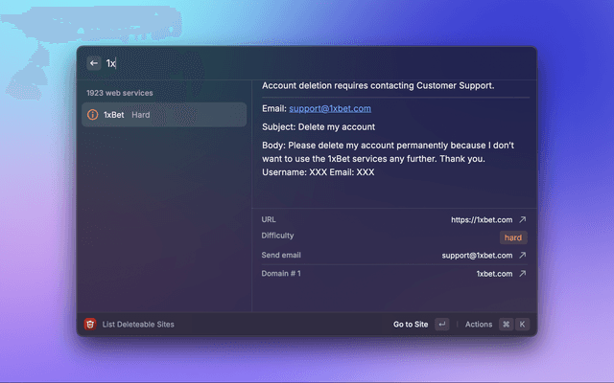Click the 1xBet warning icon in results list
614x383 pixels.
coord(92,115)
